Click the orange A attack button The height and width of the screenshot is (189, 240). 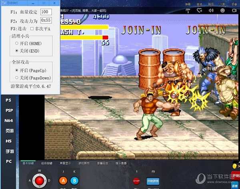(63, 181)
